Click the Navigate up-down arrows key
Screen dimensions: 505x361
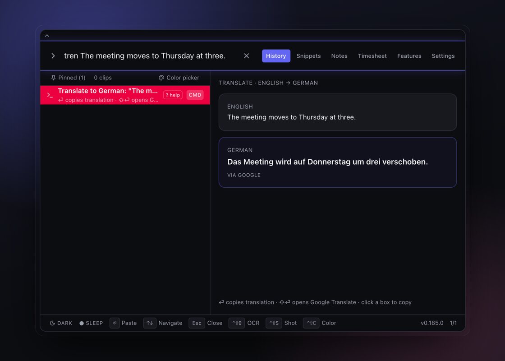coord(150,323)
